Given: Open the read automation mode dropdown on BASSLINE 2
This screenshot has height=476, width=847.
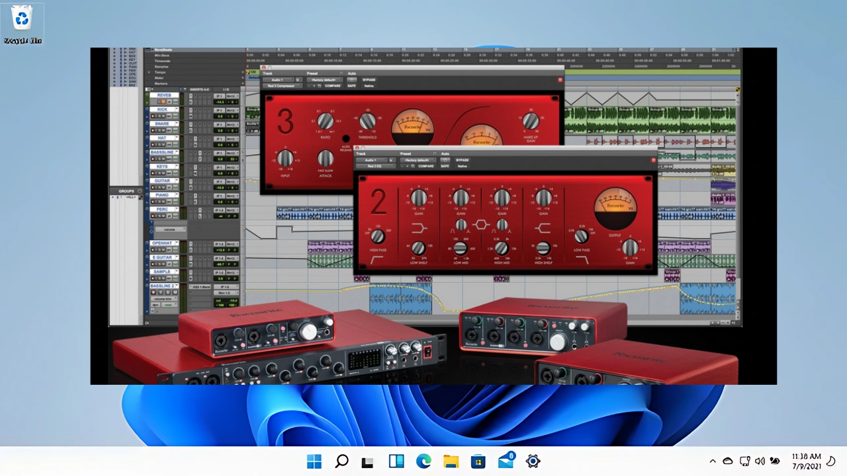Looking at the screenshot, I should pos(169,305).
